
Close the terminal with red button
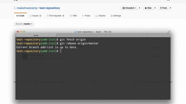18,32
